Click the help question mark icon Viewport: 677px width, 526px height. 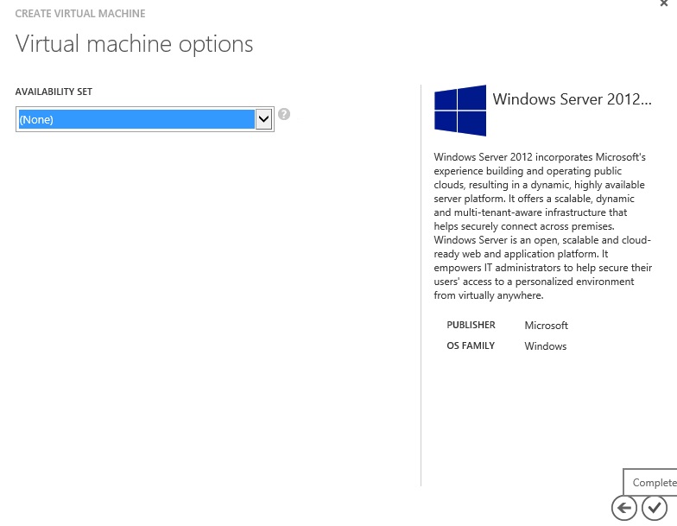(283, 114)
